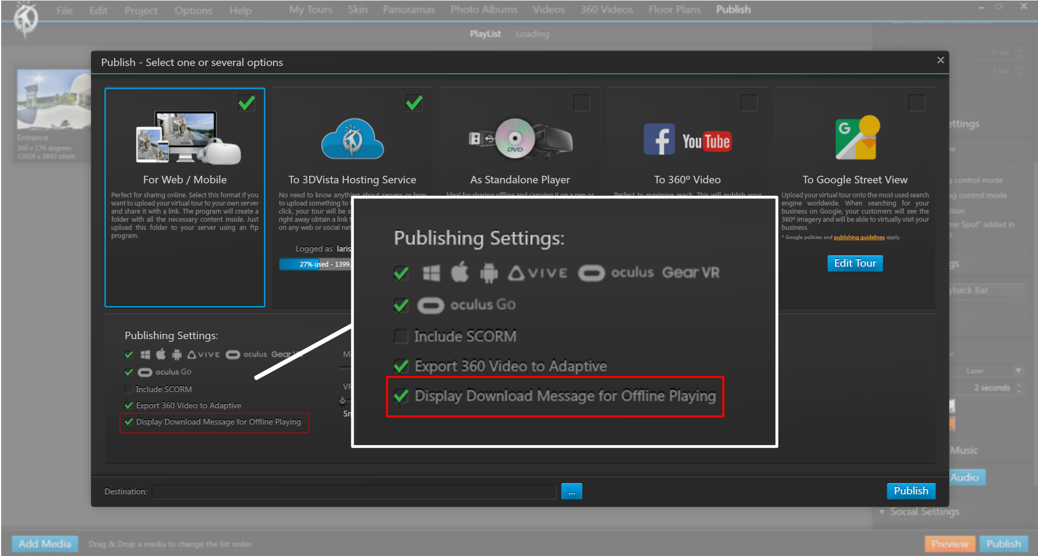Open the Project menu
1038x556 pixels.
click(x=141, y=10)
